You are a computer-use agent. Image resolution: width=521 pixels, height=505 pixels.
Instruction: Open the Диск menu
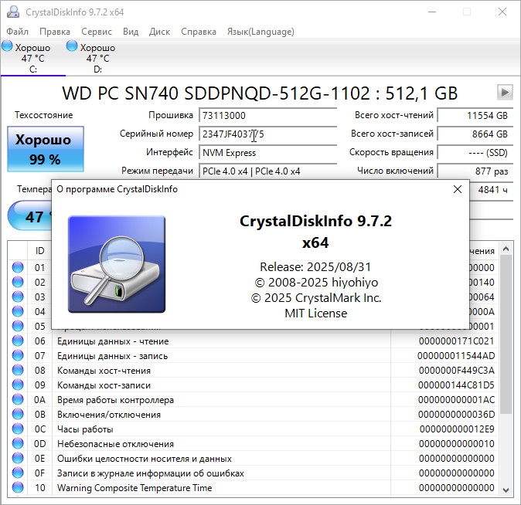pos(159,32)
